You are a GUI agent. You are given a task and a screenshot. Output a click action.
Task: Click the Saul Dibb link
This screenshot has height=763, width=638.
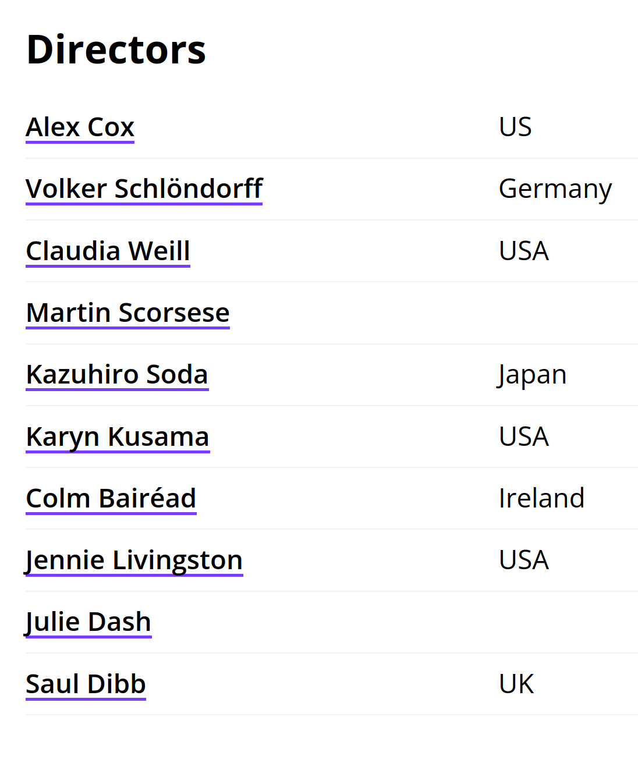[x=86, y=684]
